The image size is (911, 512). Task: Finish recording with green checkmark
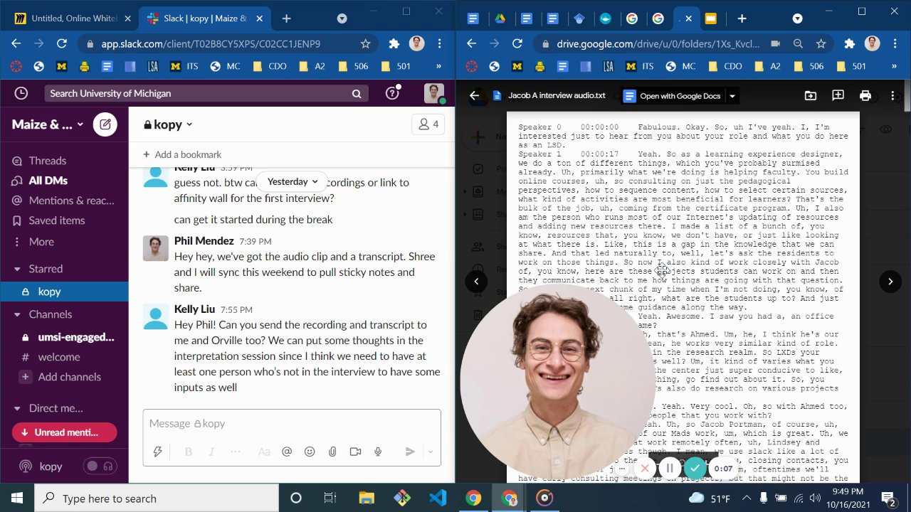pyautogui.click(x=695, y=468)
